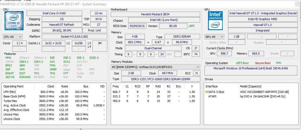The height and width of the screenshot is (130, 301).
Task: Click the L2 cache 2x256 field
Action: [x=79, y=43]
